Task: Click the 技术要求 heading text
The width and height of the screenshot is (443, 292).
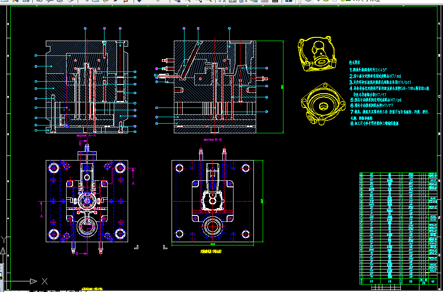Action: pos(355,63)
